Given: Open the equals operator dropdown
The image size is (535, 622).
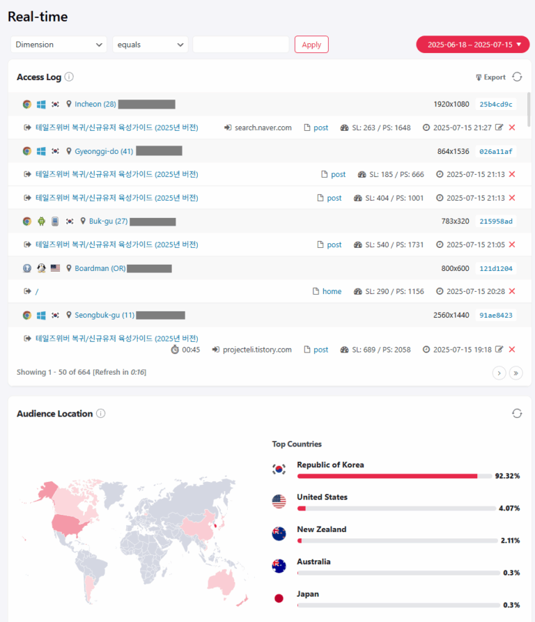Looking at the screenshot, I should [150, 45].
